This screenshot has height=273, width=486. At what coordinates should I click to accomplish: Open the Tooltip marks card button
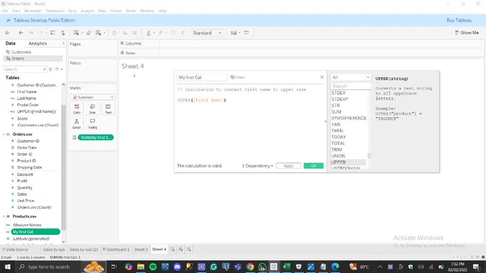point(92,124)
